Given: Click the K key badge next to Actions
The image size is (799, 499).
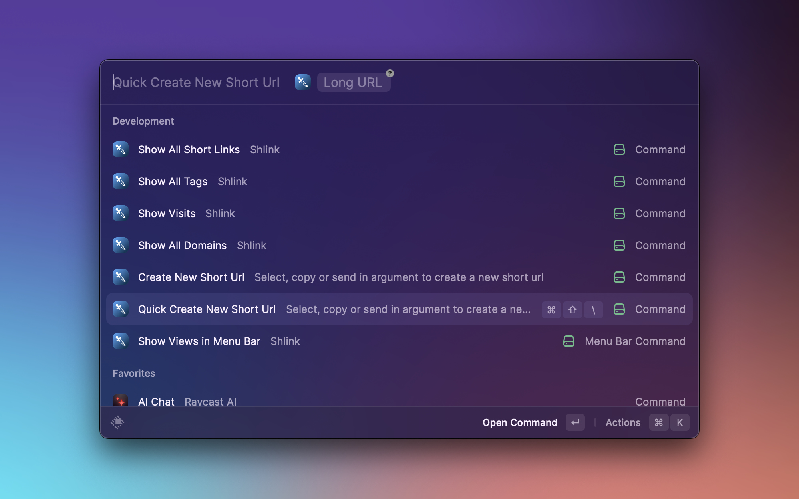Looking at the screenshot, I should coord(680,422).
